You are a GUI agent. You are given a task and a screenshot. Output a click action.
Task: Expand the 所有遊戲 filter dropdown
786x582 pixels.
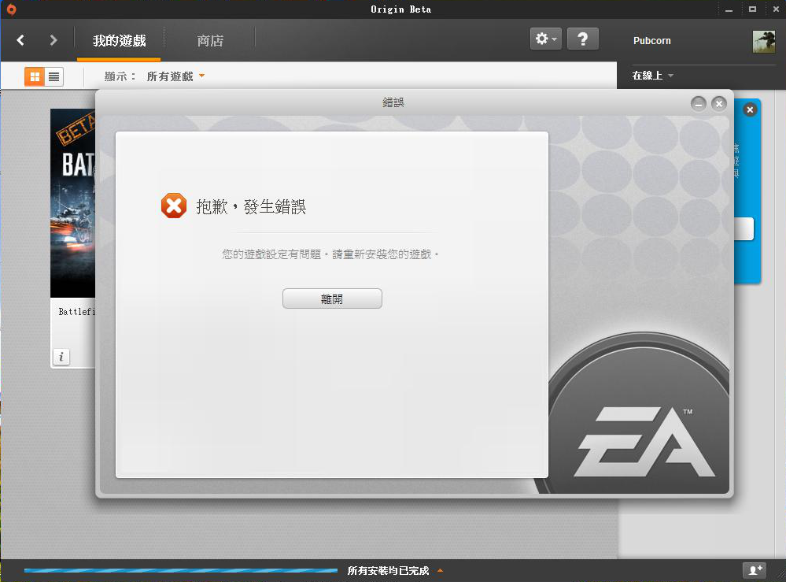pyautogui.click(x=175, y=76)
